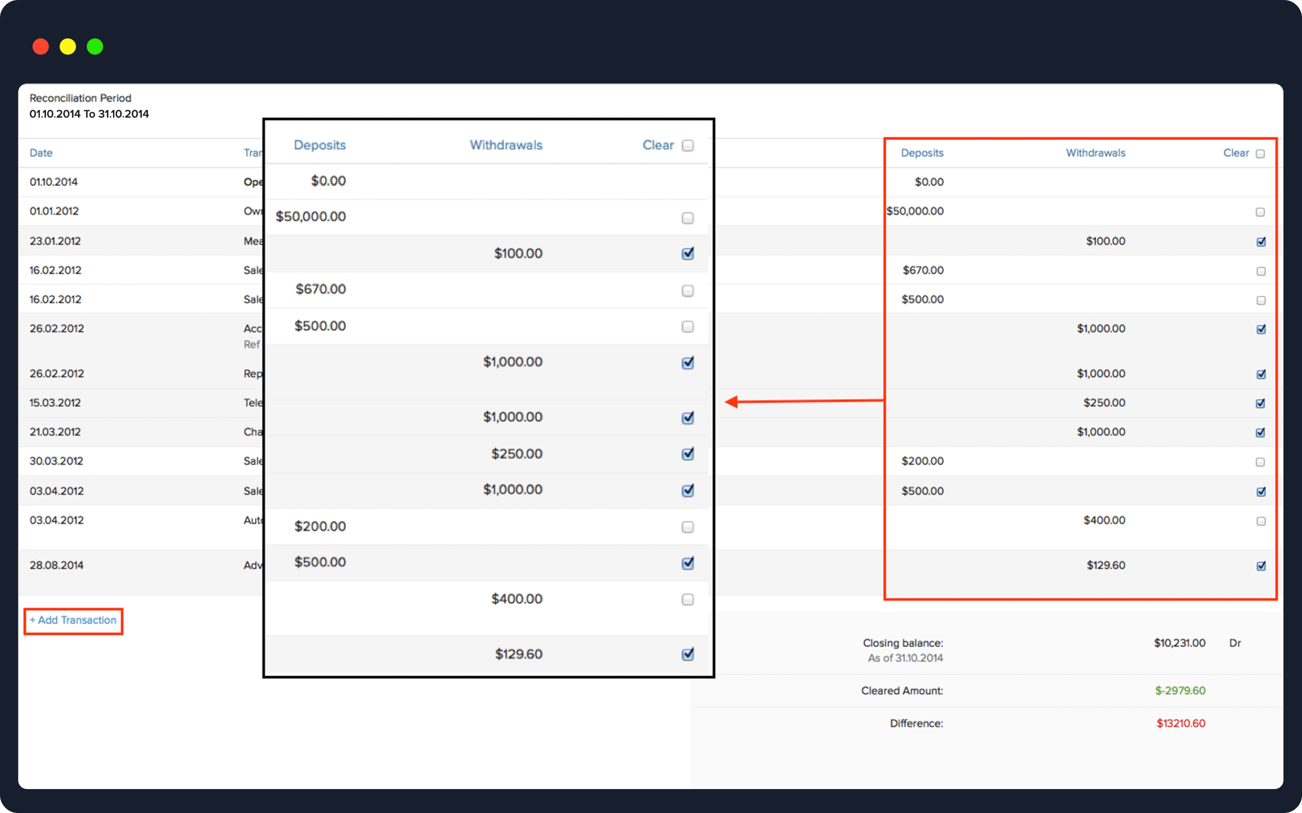Uncheck the $100.00 row box in enlarged inset

pyautogui.click(x=688, y=253)
